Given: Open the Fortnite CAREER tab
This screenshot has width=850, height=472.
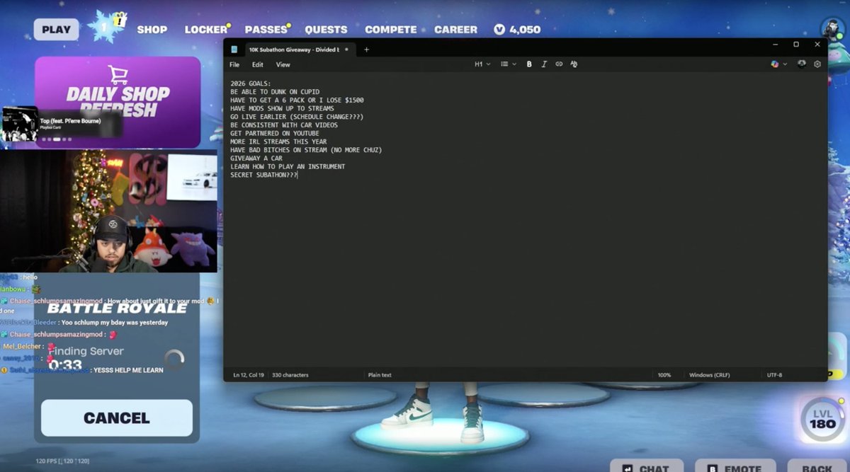Looking at the screenshot, I should tap(455, 30).
